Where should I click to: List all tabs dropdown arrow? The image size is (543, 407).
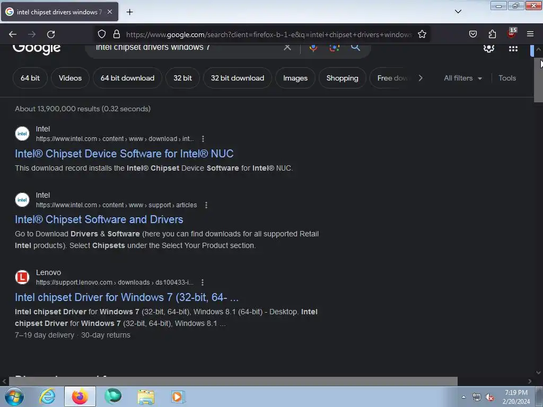point(458,12)
